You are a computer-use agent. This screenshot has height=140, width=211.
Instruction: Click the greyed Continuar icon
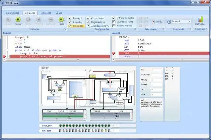[x=51, y=20]
